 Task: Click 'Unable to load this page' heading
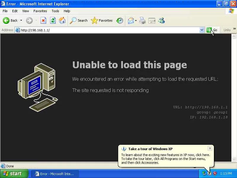[x=130, y=65]
